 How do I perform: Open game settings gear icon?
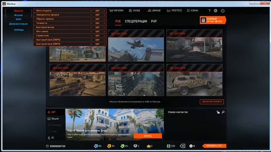tap(216, 11)
